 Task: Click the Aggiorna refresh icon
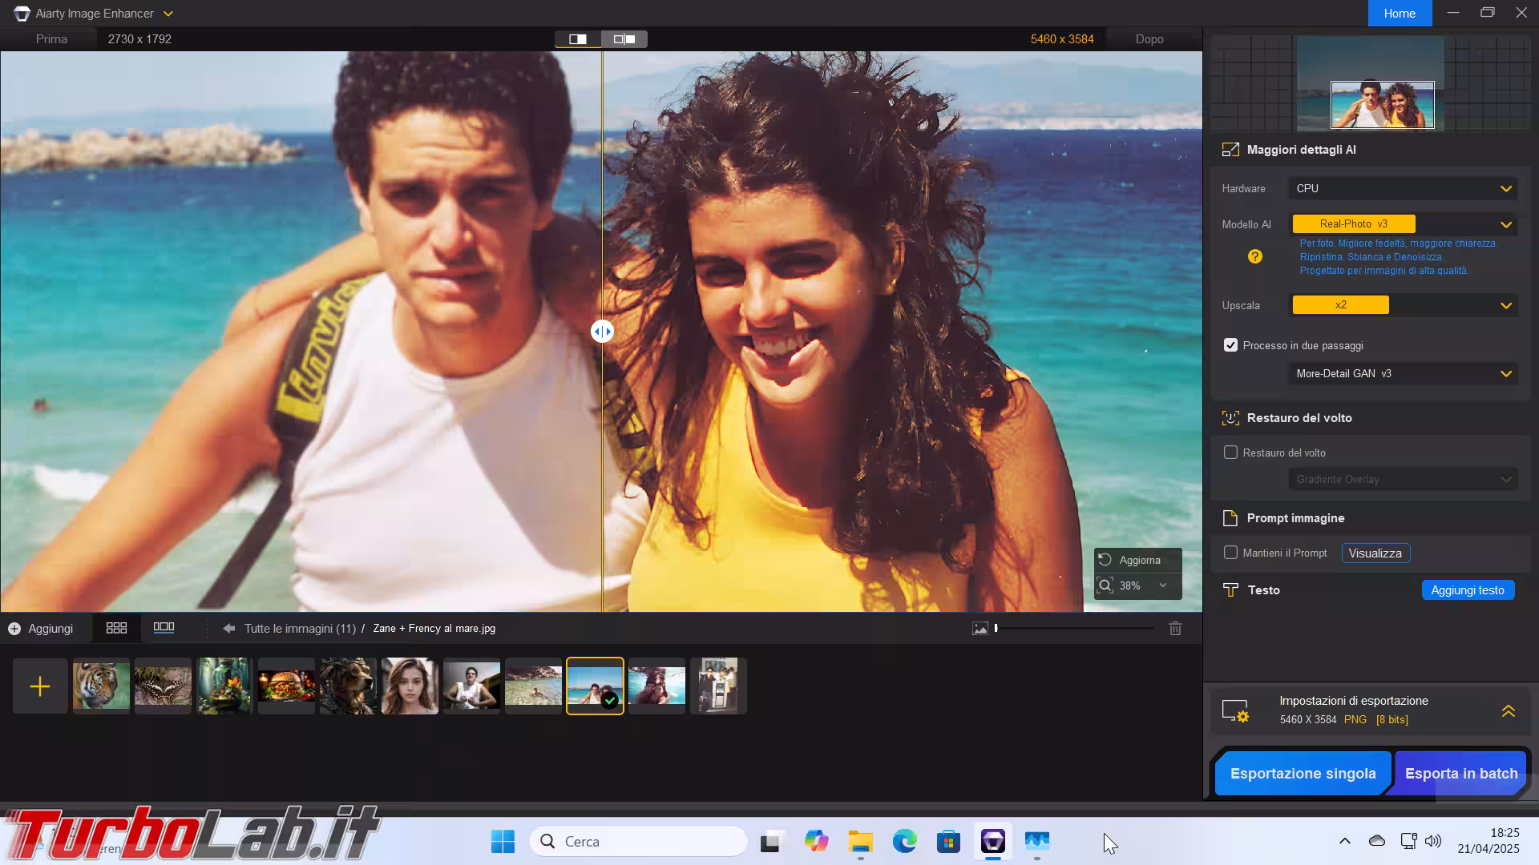1105,560
